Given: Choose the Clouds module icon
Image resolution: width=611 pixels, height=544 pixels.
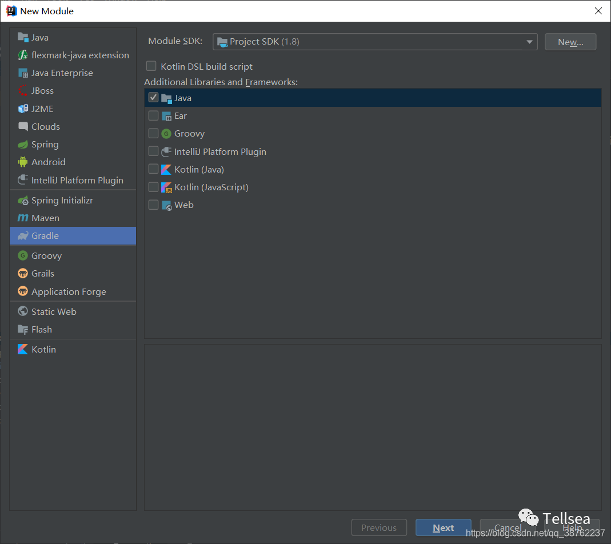Looking at the screenshot, I should click(23, 126).
